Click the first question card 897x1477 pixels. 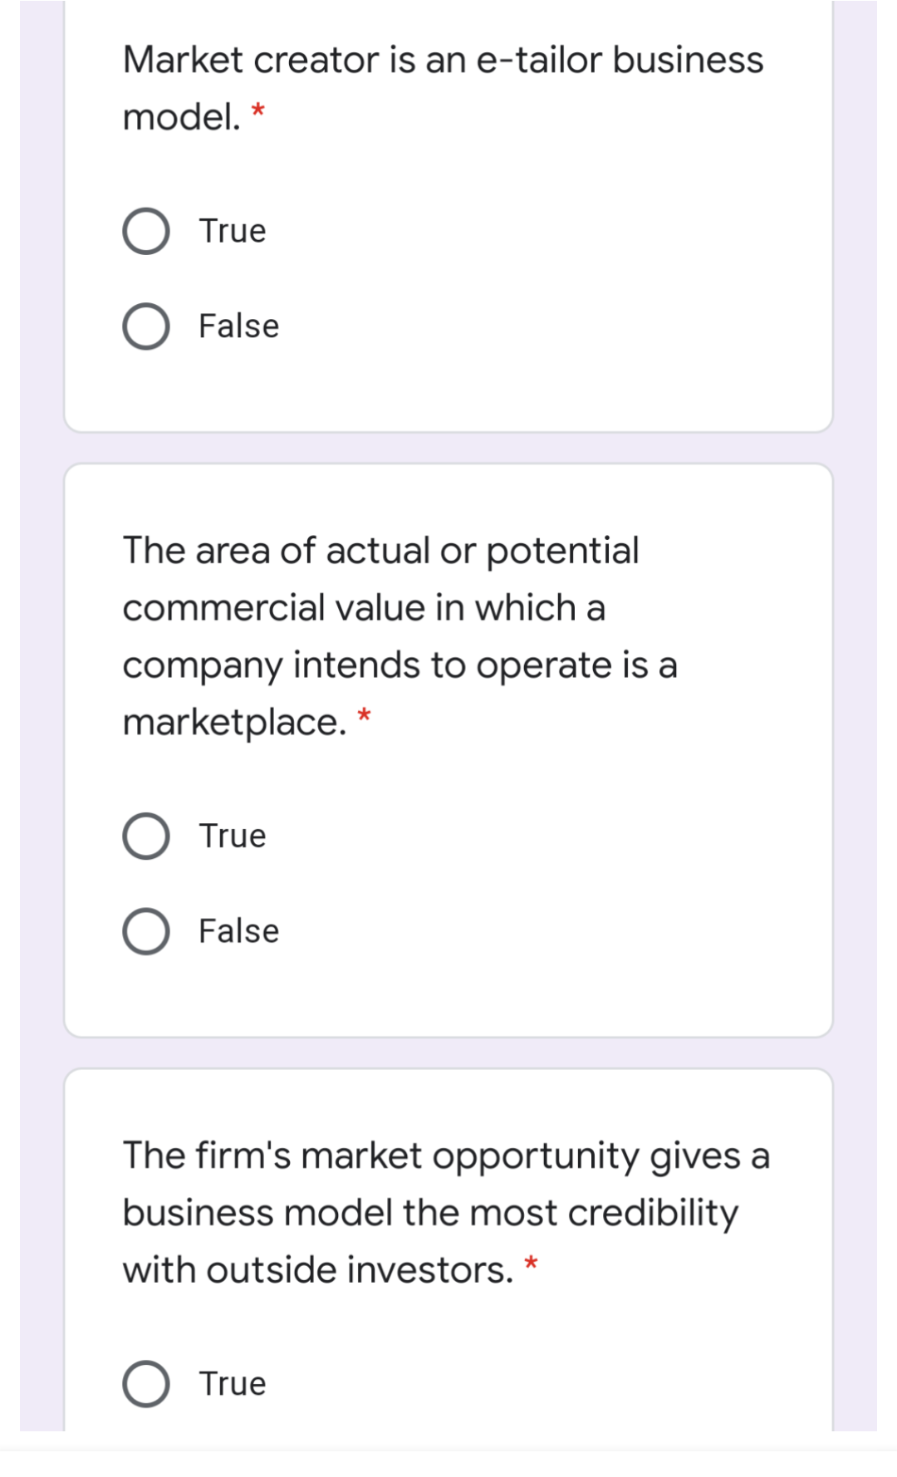[448, 216]
